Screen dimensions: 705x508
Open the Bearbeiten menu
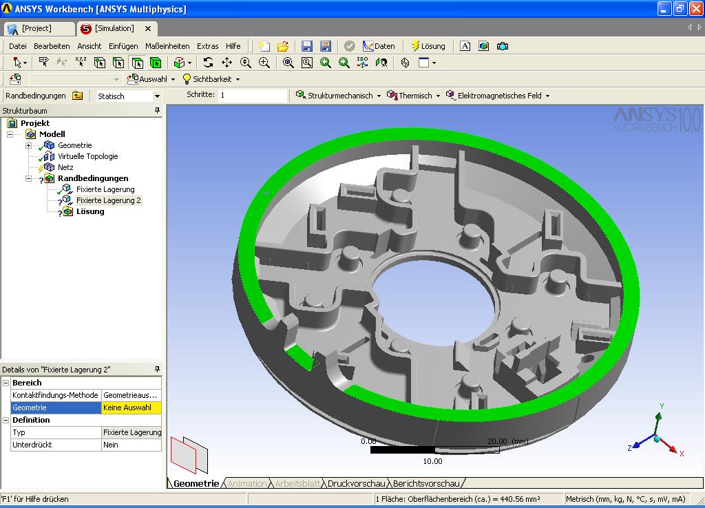point(52,46)
